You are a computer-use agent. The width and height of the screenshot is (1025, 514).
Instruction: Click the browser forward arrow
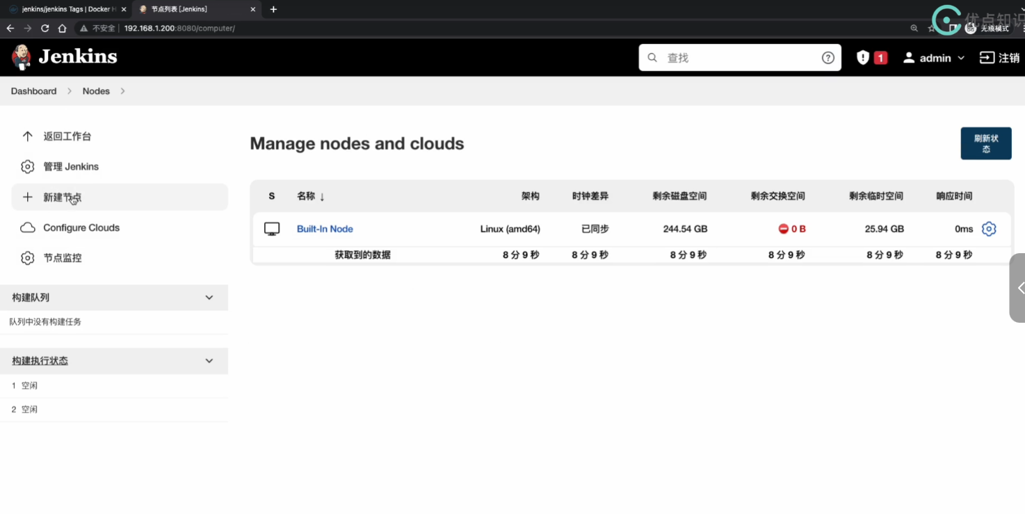click(x=27, y=29)
